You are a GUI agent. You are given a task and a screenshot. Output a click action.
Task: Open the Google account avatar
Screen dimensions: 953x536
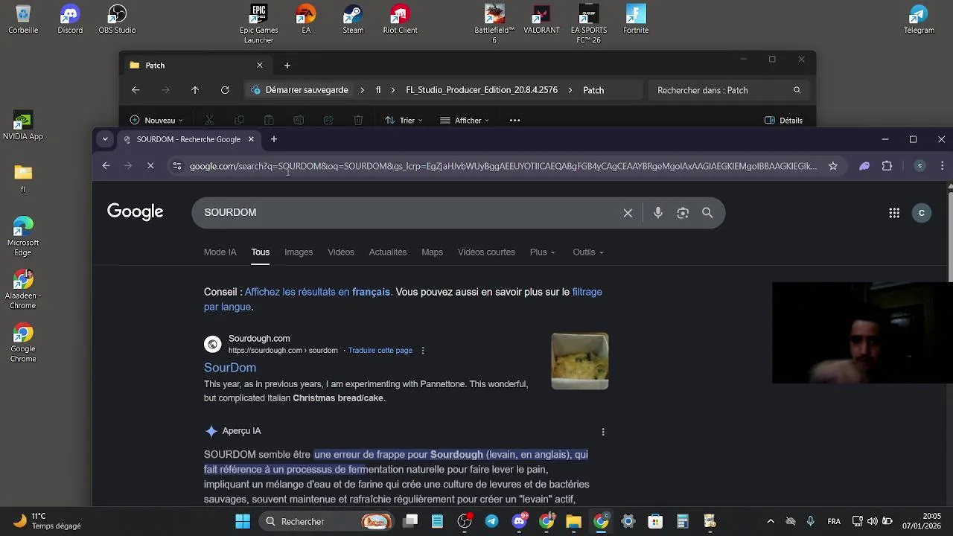point(922,213)
